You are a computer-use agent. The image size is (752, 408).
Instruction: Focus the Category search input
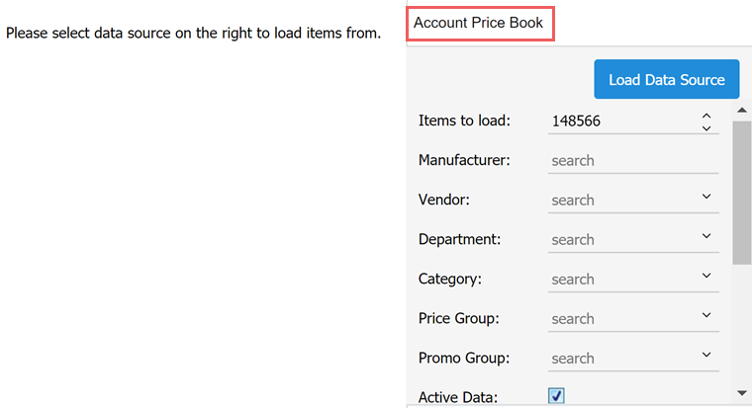point(623,280)
